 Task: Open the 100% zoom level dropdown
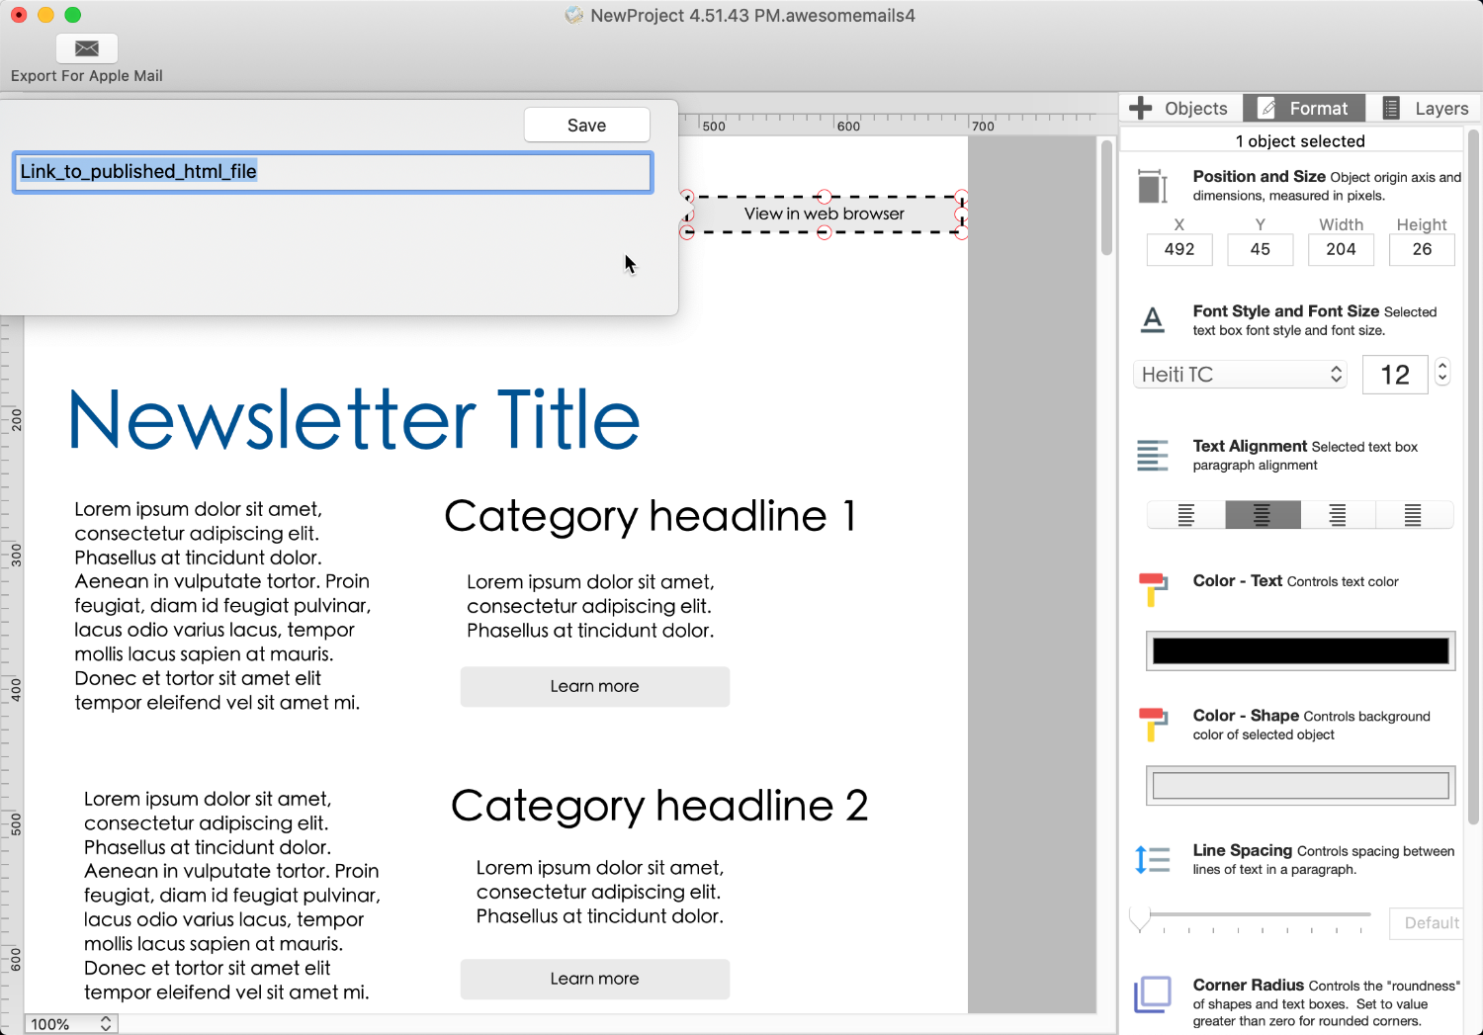pos(71,1024)
